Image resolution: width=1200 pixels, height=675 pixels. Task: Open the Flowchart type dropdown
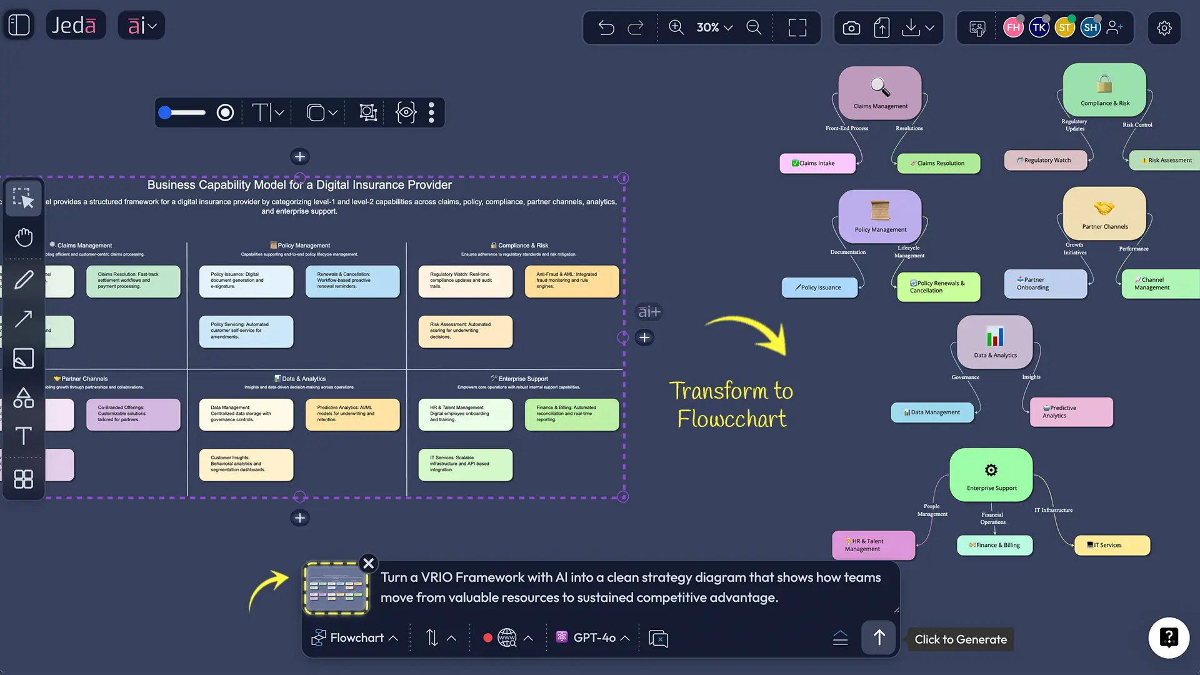click(355, 638)
